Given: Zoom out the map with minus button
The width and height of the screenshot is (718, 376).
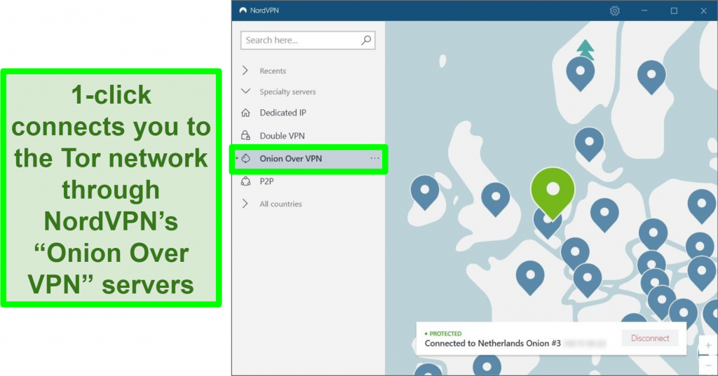Looking at the screenshot, I should click(x=708, y=365).
